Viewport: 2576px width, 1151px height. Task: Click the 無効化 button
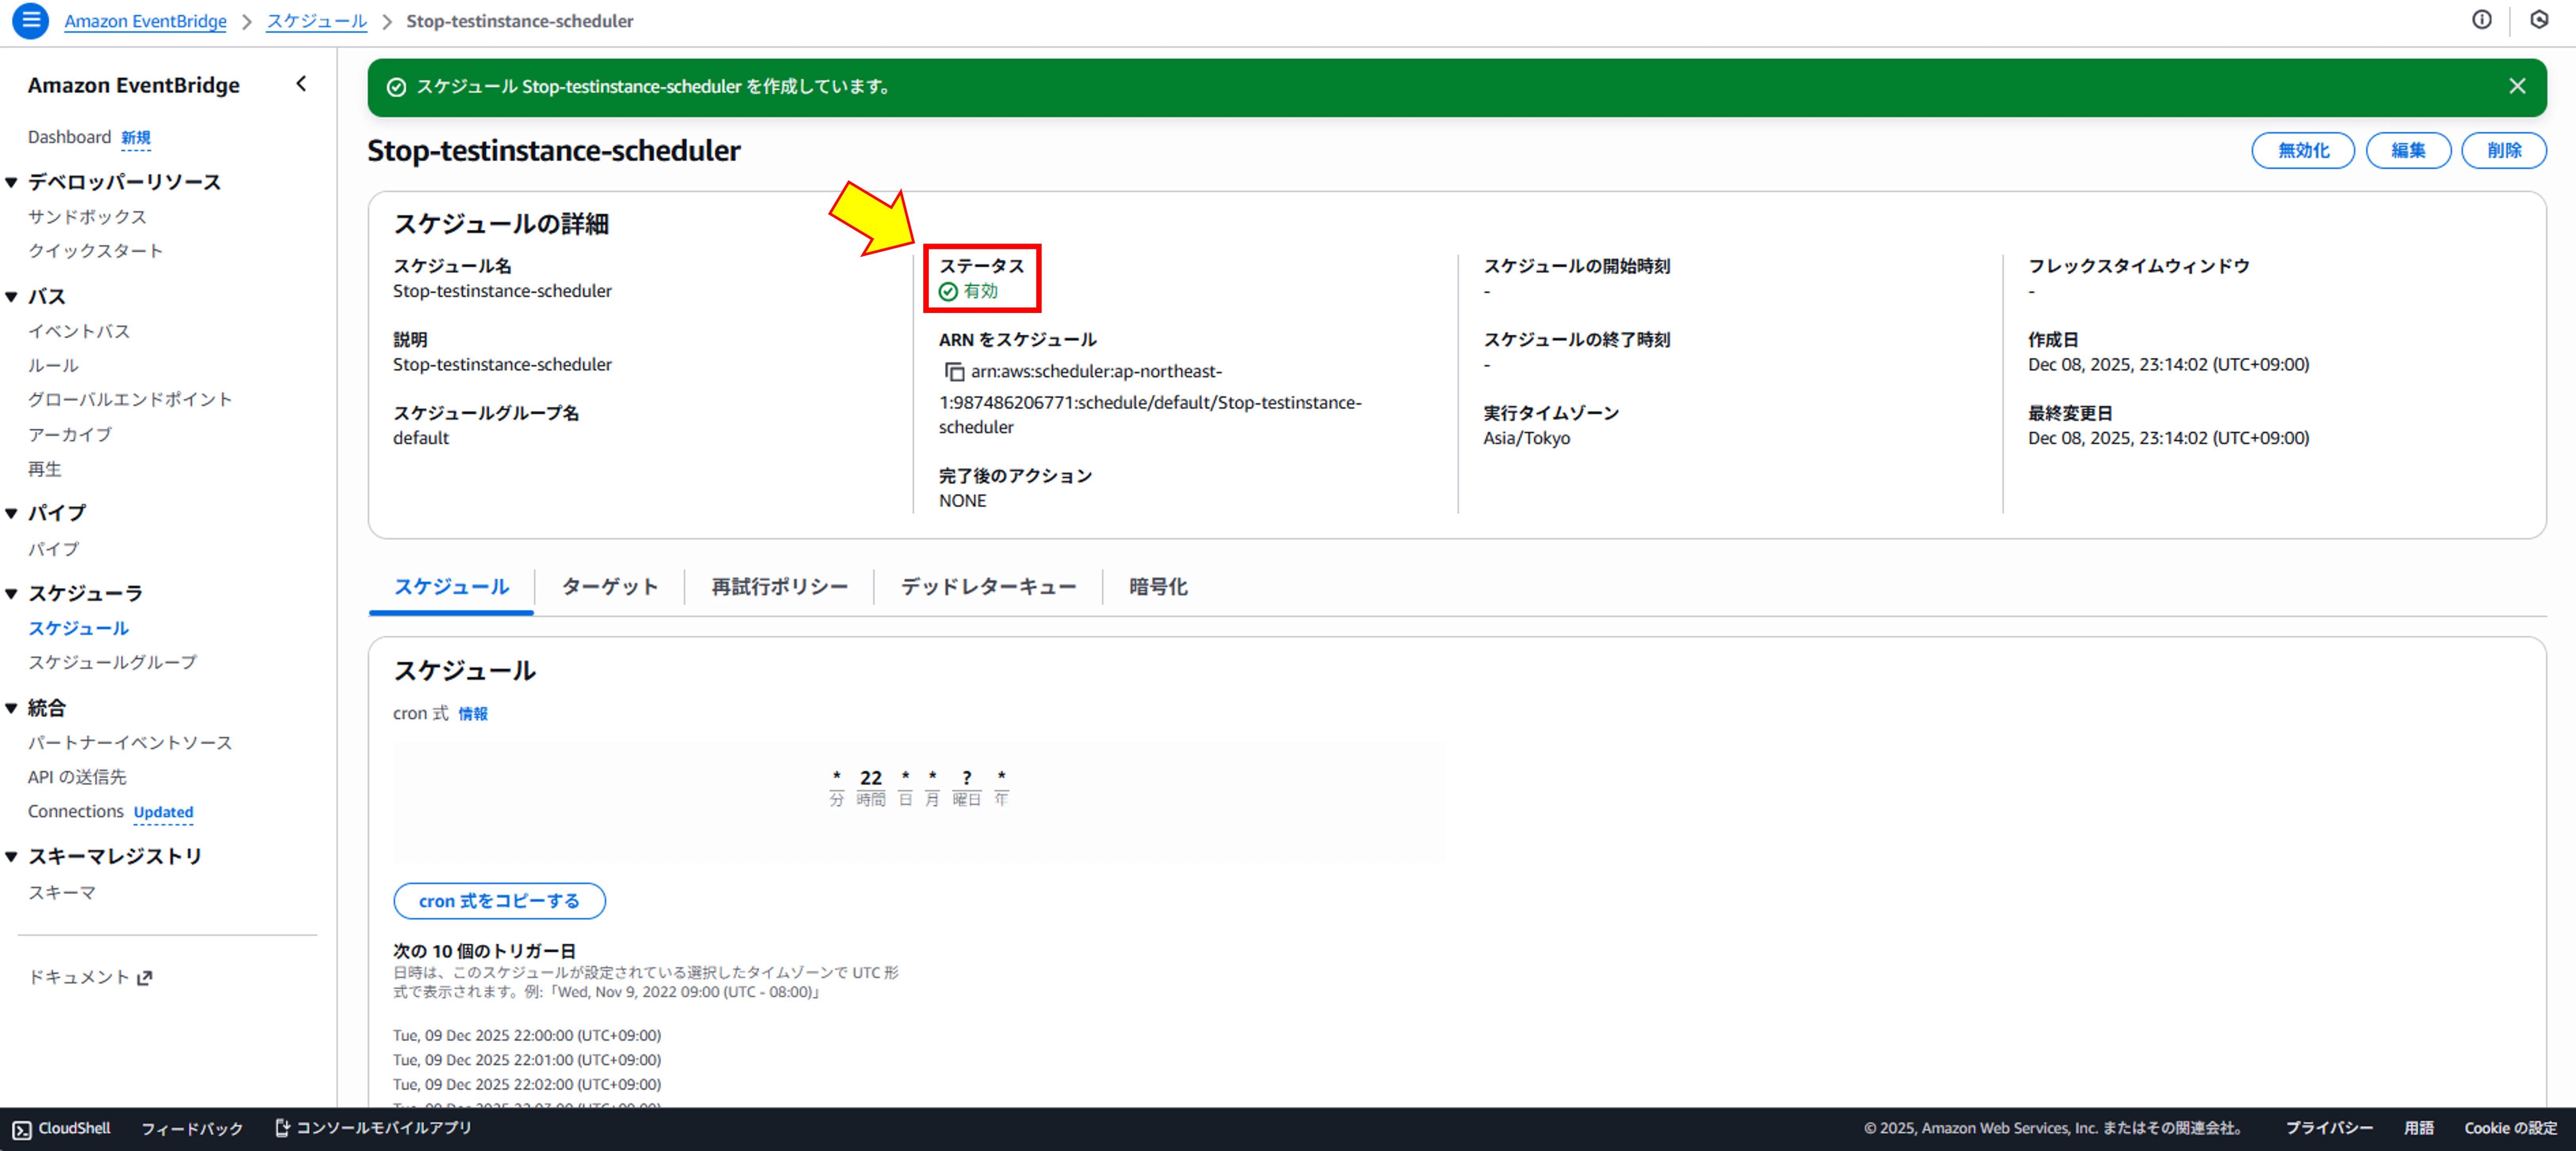[2303, 150]
